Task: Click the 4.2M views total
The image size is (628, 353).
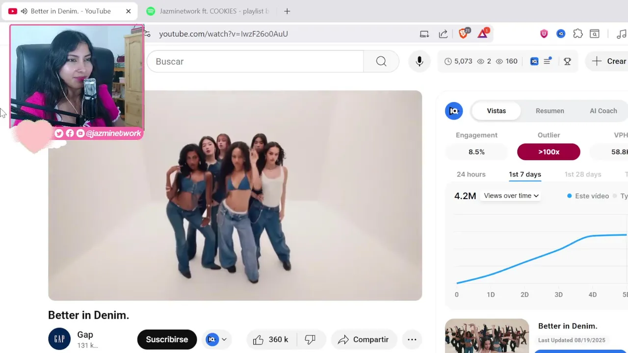Action: (465, 196)
